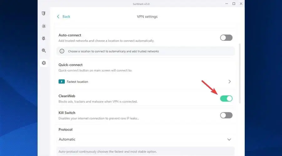Click the trusted networks hint banner
The image size is (282, 156).
tap(145, 51)
